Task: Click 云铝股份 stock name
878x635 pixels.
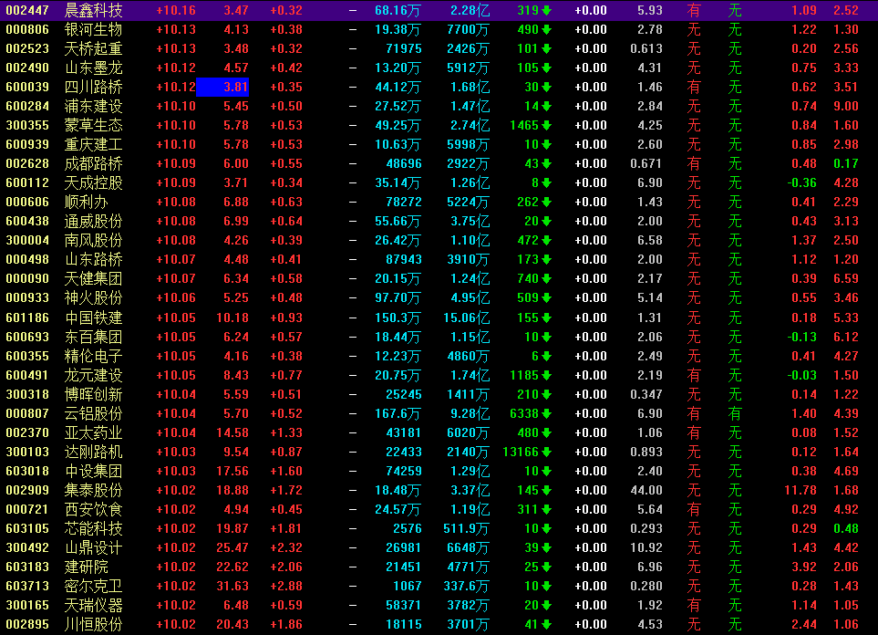Action: [93, 413]
